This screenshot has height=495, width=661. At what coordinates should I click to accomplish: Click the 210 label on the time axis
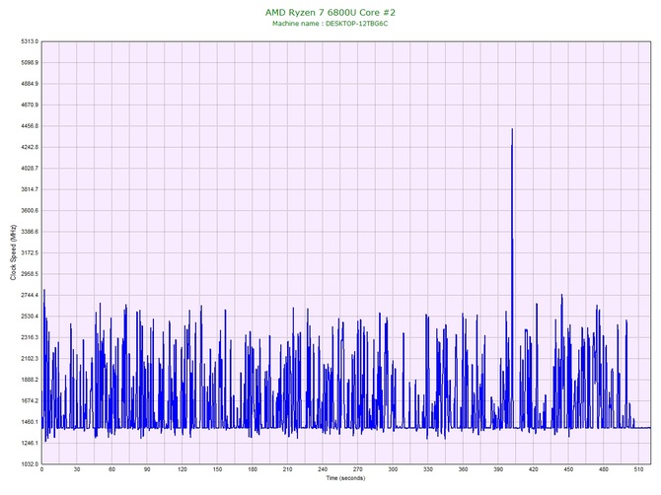287,469
